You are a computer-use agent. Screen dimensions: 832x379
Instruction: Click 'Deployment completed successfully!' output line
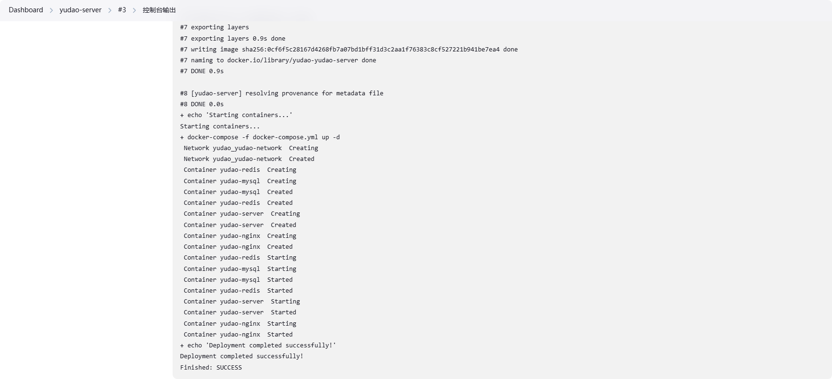tap(241, 356)
